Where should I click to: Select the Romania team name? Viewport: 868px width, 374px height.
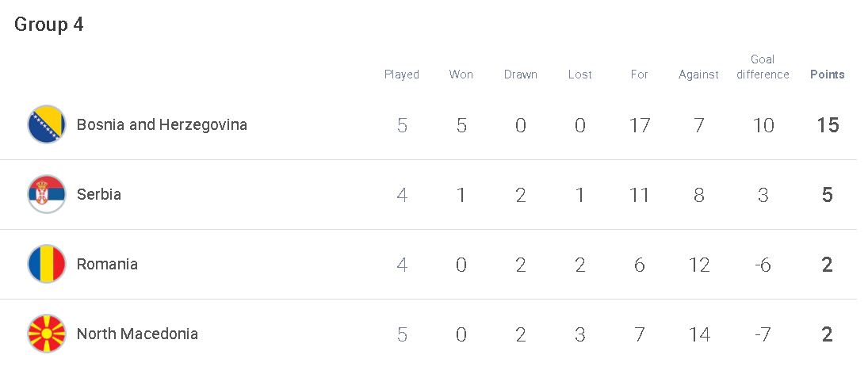coord(107,264)
